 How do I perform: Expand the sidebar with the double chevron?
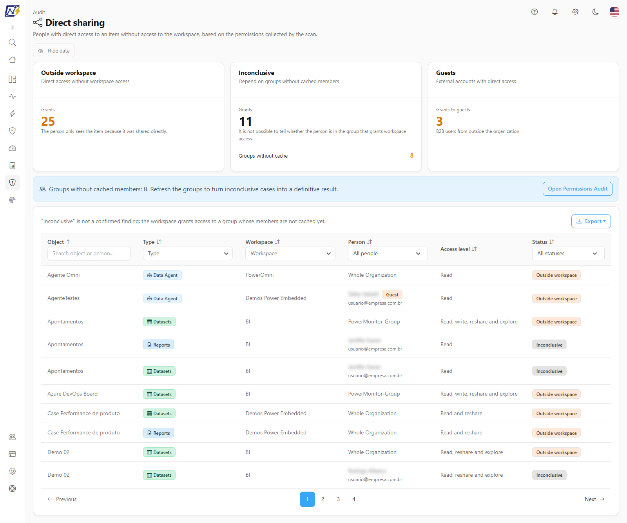point(13,27)
